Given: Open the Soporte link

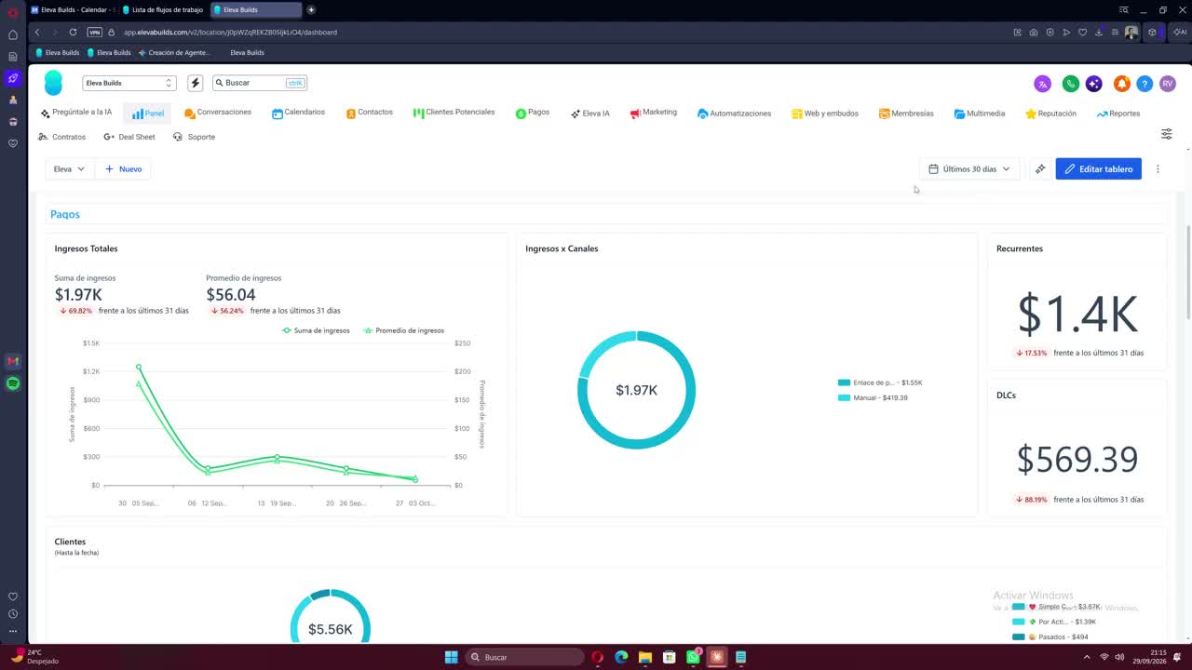Looking at the screenshot, I should pos(194,137).
